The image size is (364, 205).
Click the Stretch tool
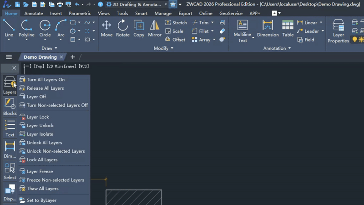[176, 22]
